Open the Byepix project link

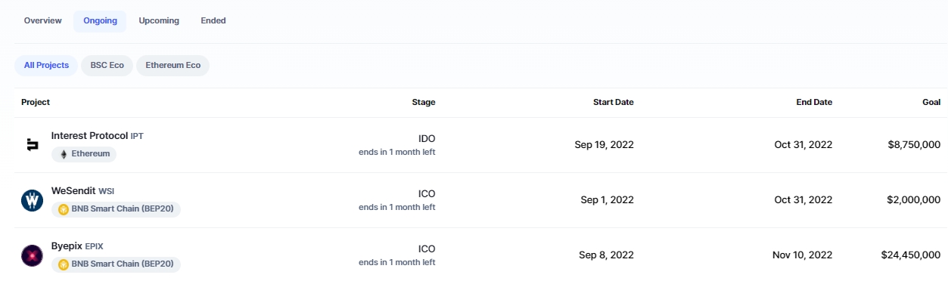pyautogui.click(x=67, y=246)
